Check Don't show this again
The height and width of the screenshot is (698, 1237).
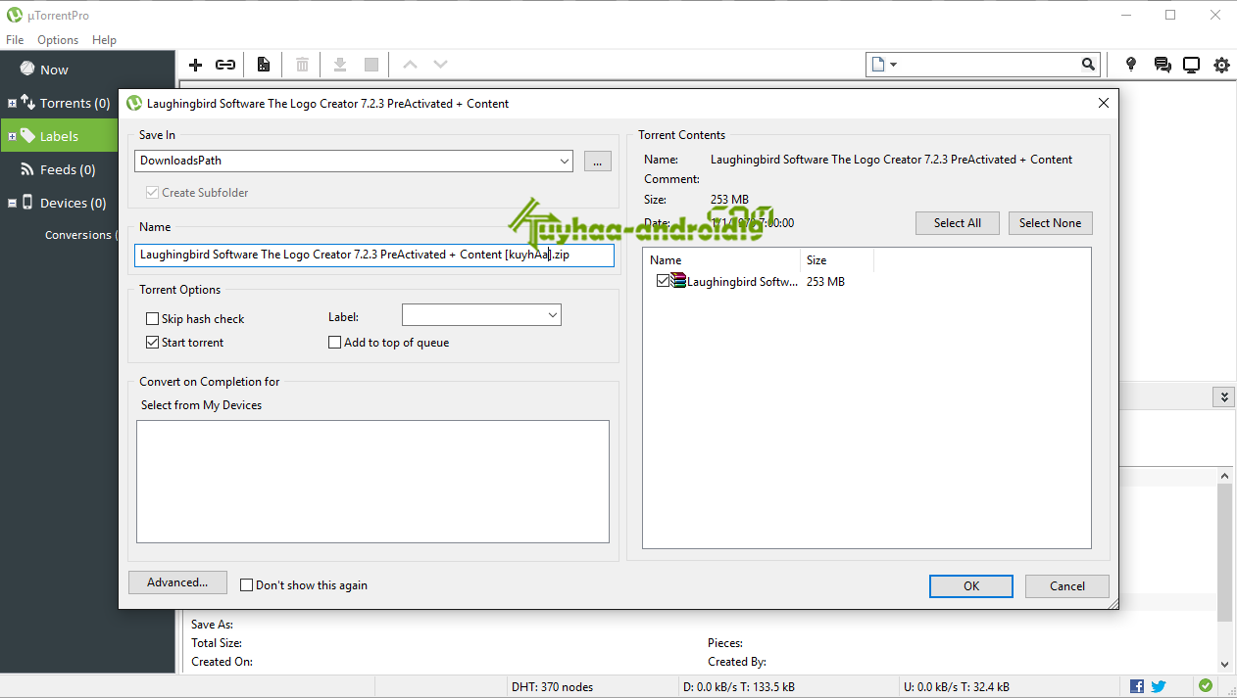(x=247, y=584)
